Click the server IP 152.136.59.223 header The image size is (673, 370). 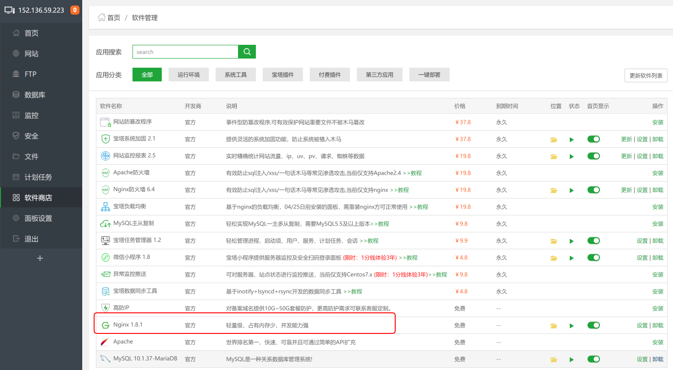(41, 10)
